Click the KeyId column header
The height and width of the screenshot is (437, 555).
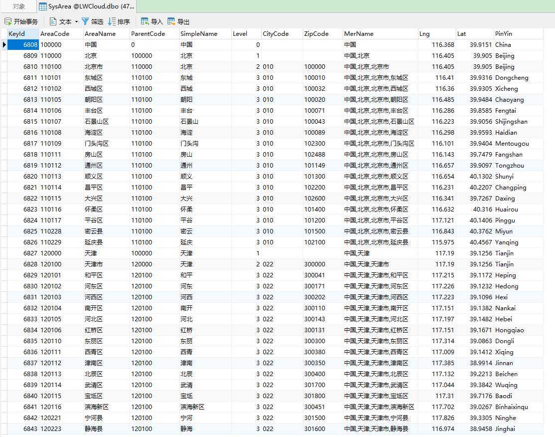[x=23, y=33]
